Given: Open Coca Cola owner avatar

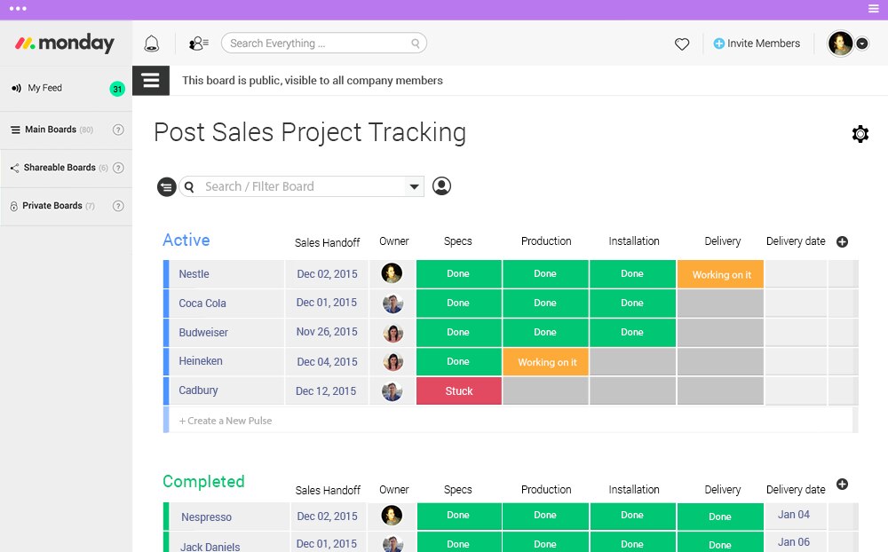Looking at the screenshot, I should [392, 304].
